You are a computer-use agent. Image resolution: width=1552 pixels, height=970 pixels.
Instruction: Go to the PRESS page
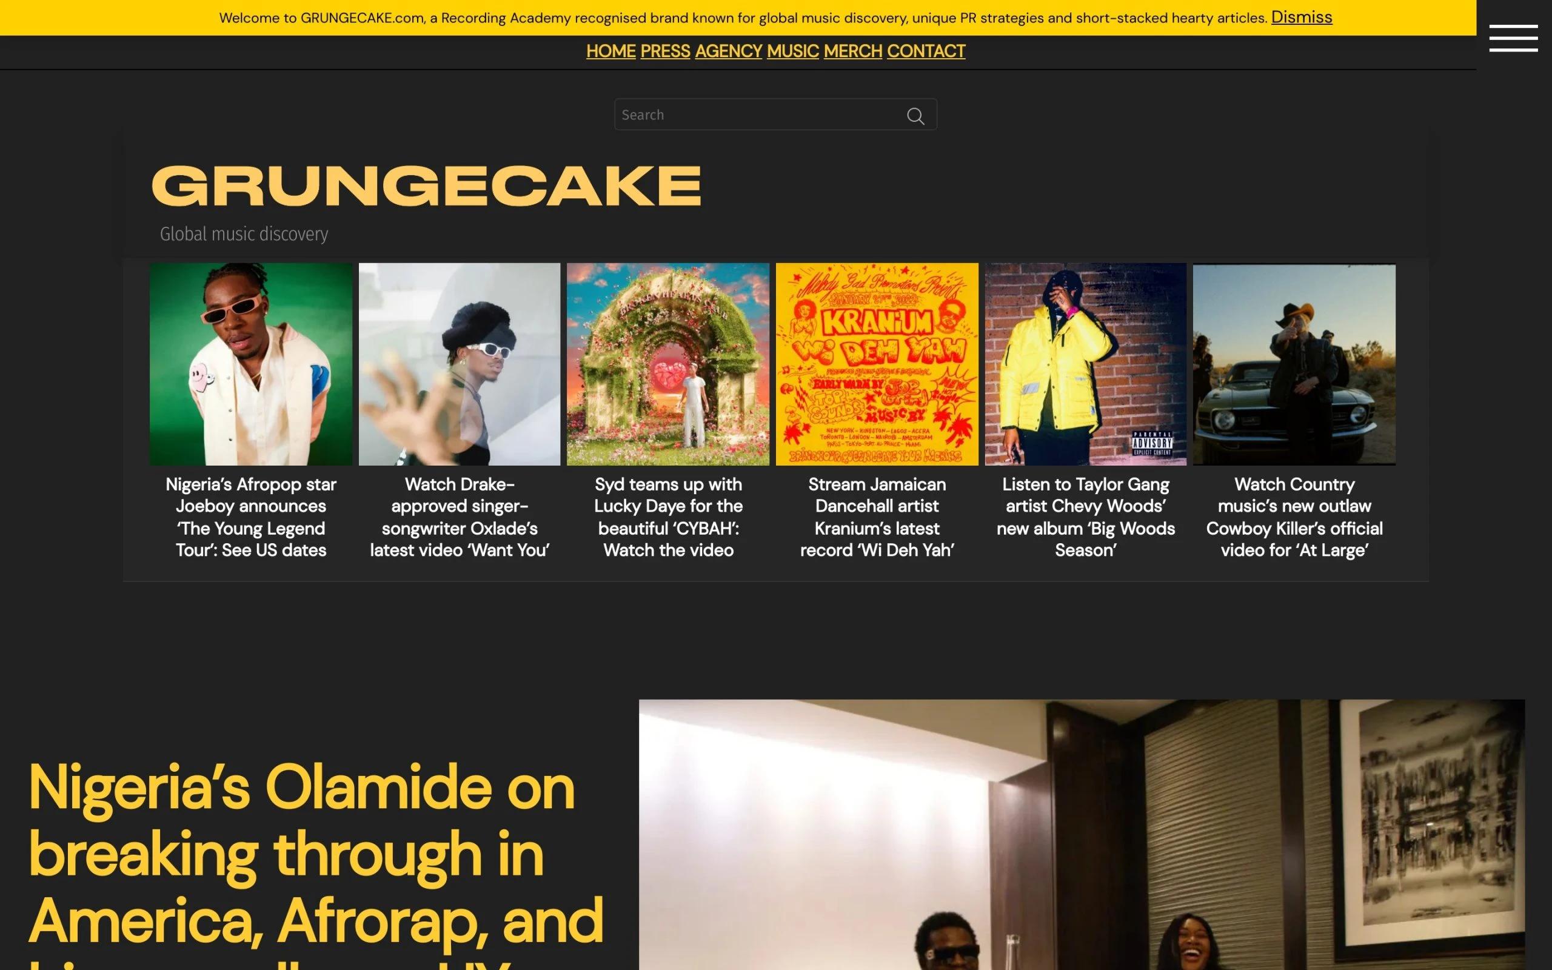(665, 51)
